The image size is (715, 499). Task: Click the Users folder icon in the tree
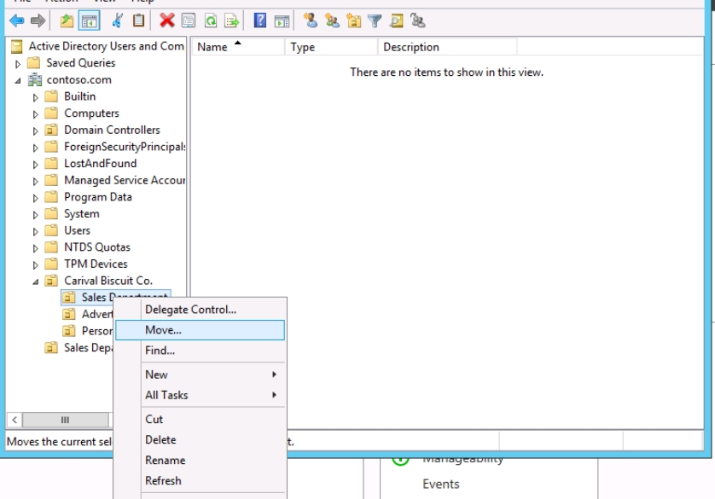click(x=51, y=230)
